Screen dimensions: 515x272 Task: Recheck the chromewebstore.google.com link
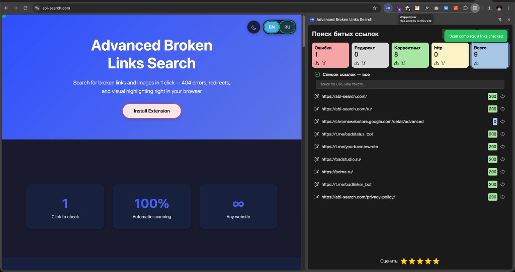[502, 121]
